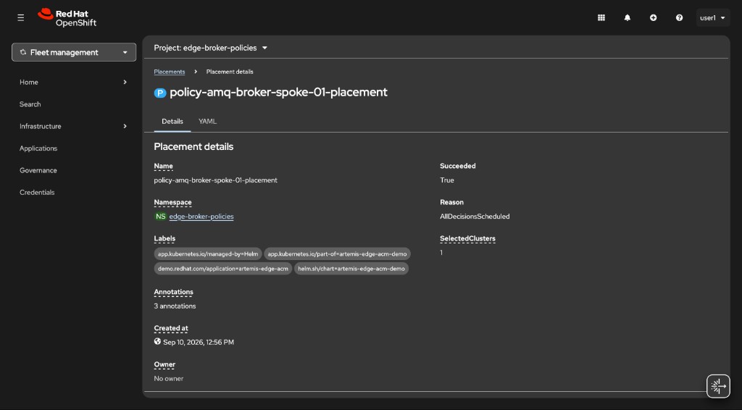Go to Governance in the sidebar
The height and width of the screenshot is (410, 742).
coord(38,170)
